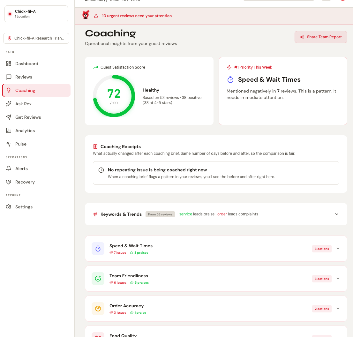Click the Rex bear mascot icon

86,15
